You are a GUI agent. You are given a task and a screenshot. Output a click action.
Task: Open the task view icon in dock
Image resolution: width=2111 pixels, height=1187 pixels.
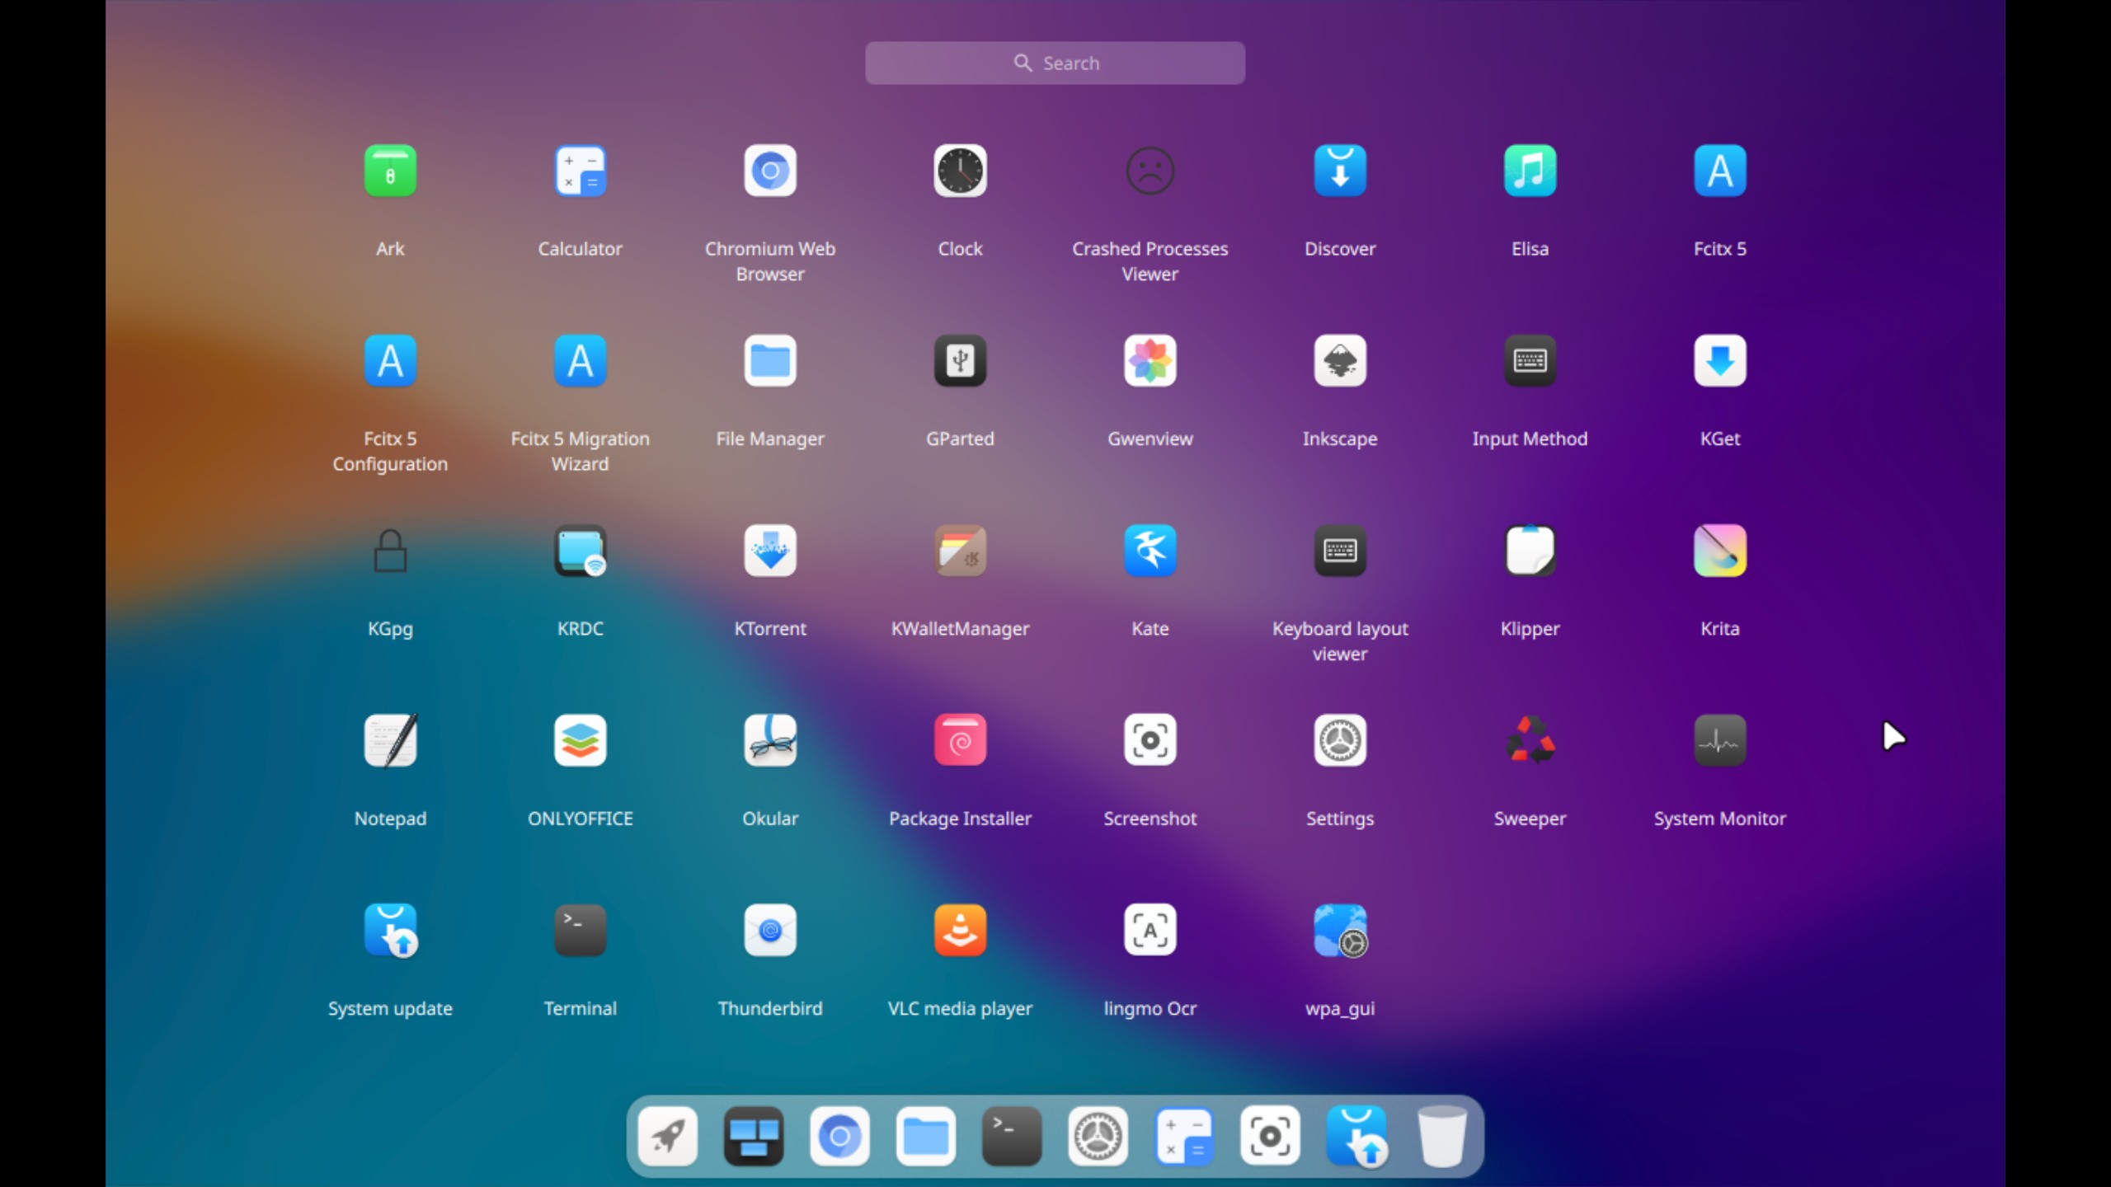[754, 1136]
